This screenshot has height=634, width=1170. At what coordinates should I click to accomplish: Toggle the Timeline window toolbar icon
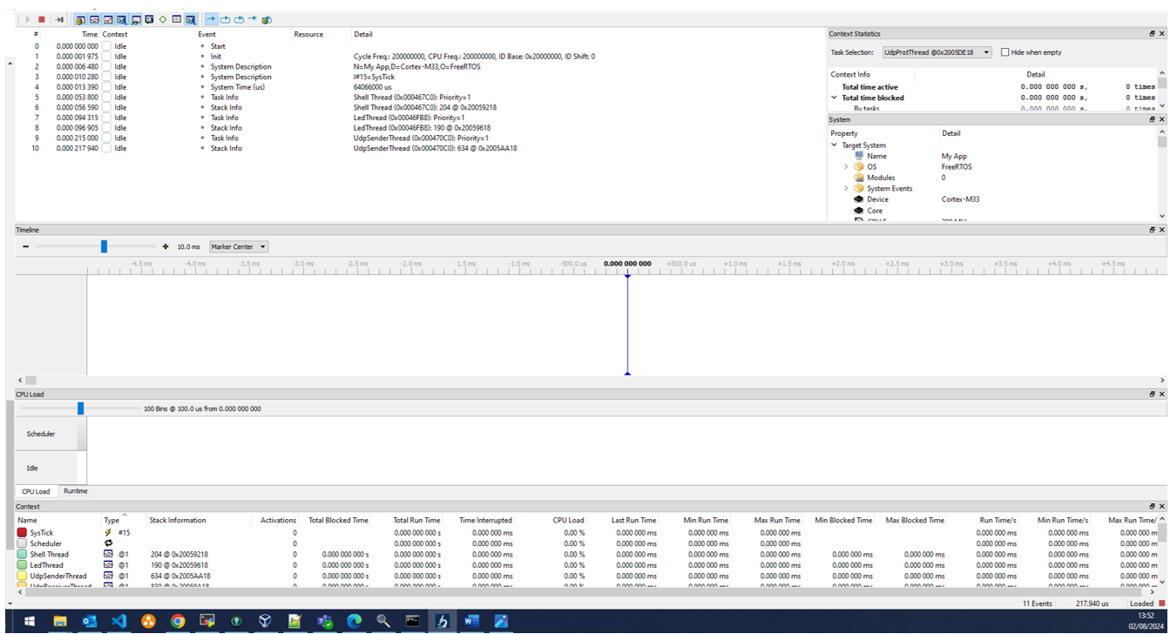95,19
